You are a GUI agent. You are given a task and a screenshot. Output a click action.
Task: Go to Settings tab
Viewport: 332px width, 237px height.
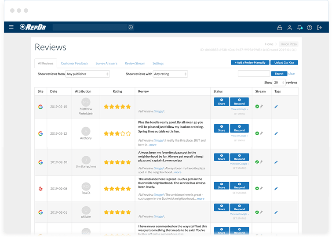point(158,63)
